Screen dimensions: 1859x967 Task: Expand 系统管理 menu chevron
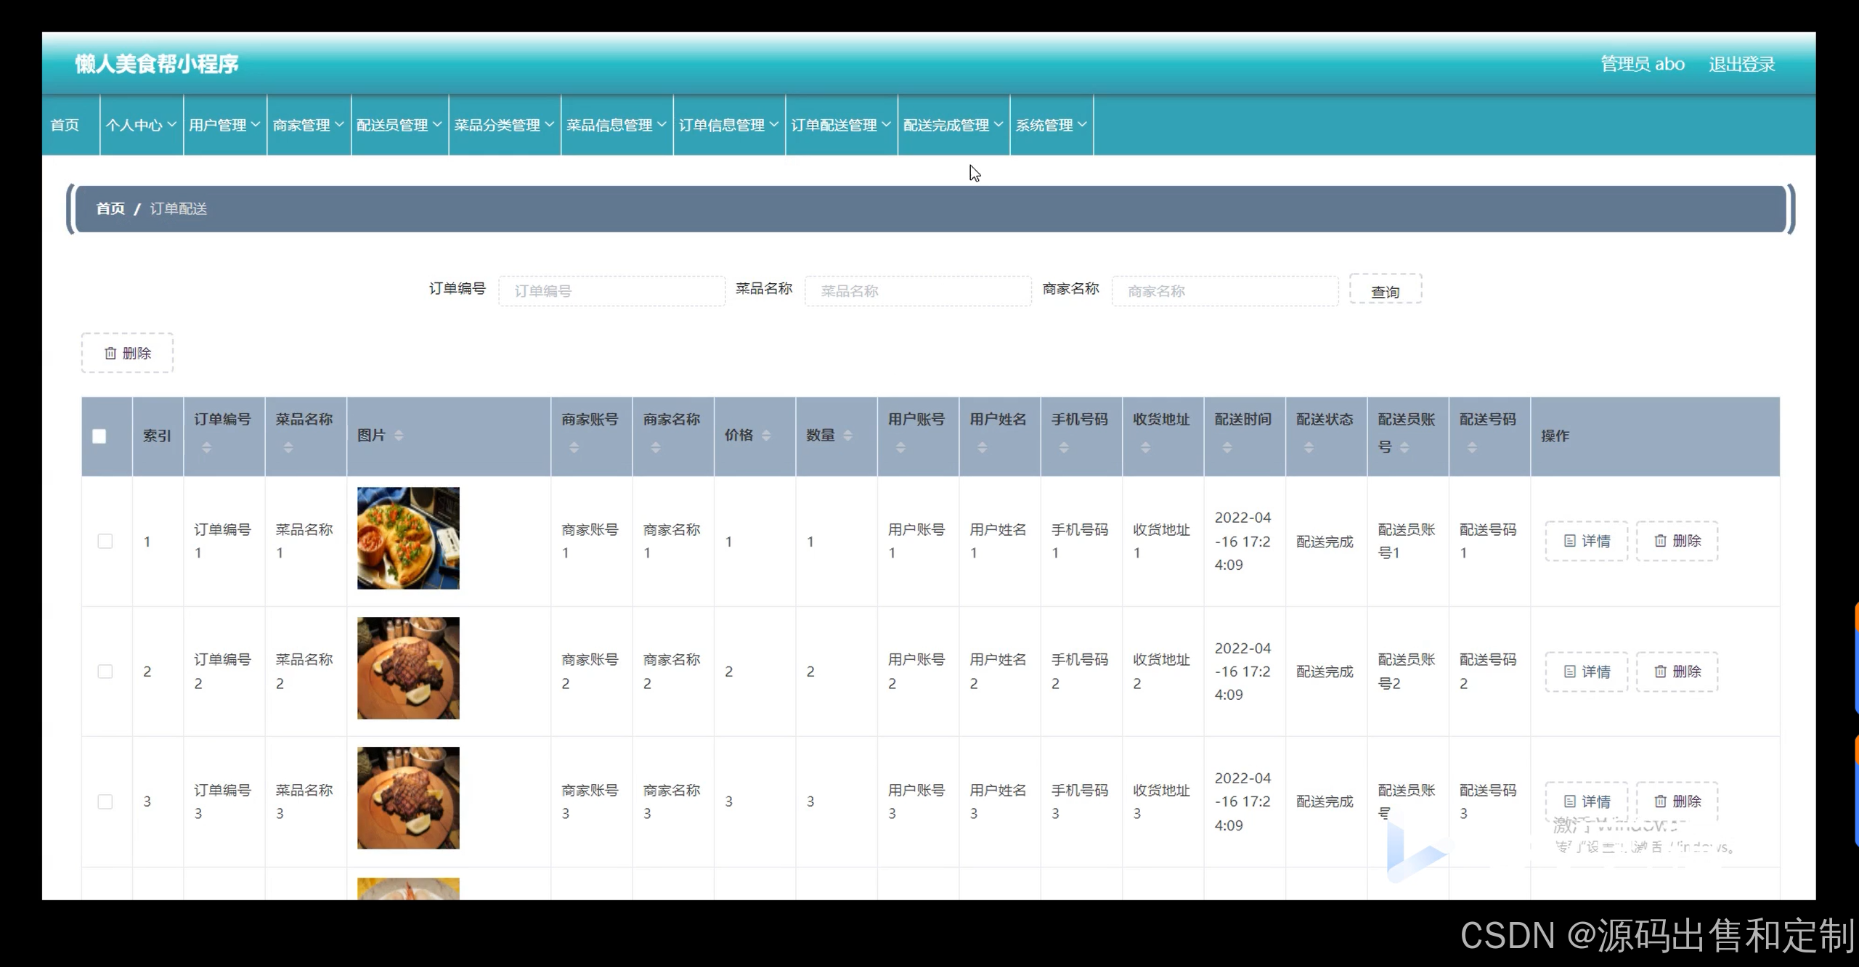point(1082,125)
